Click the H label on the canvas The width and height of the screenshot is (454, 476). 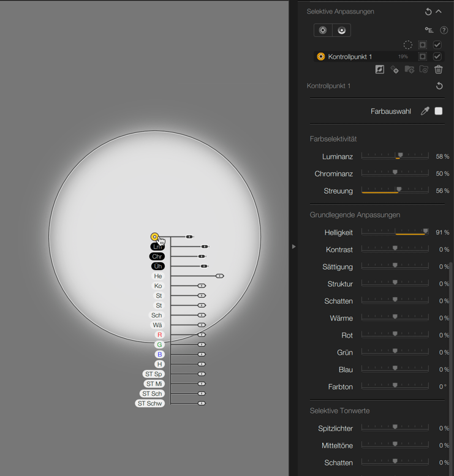(159, 365)
